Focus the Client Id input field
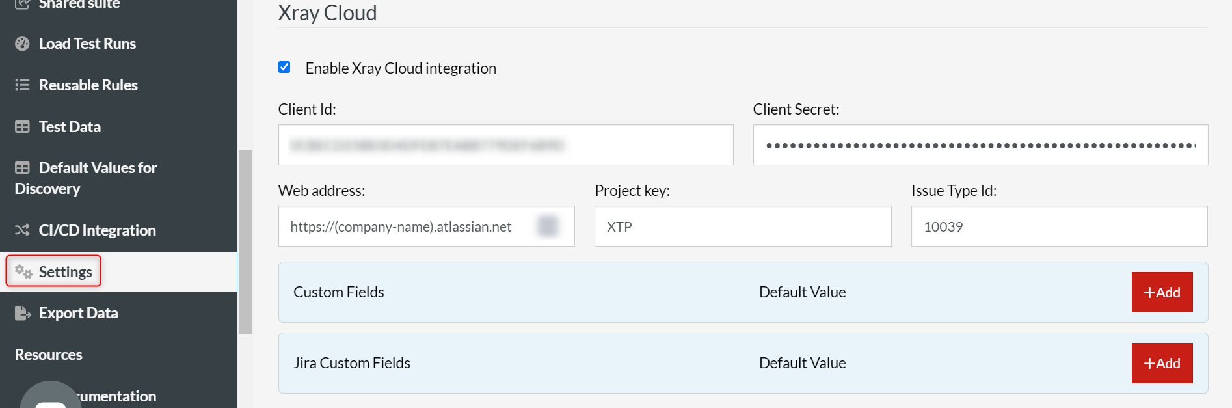This screenshot has height=408, width=1232. pyautogui.click(x=505, y=145)
